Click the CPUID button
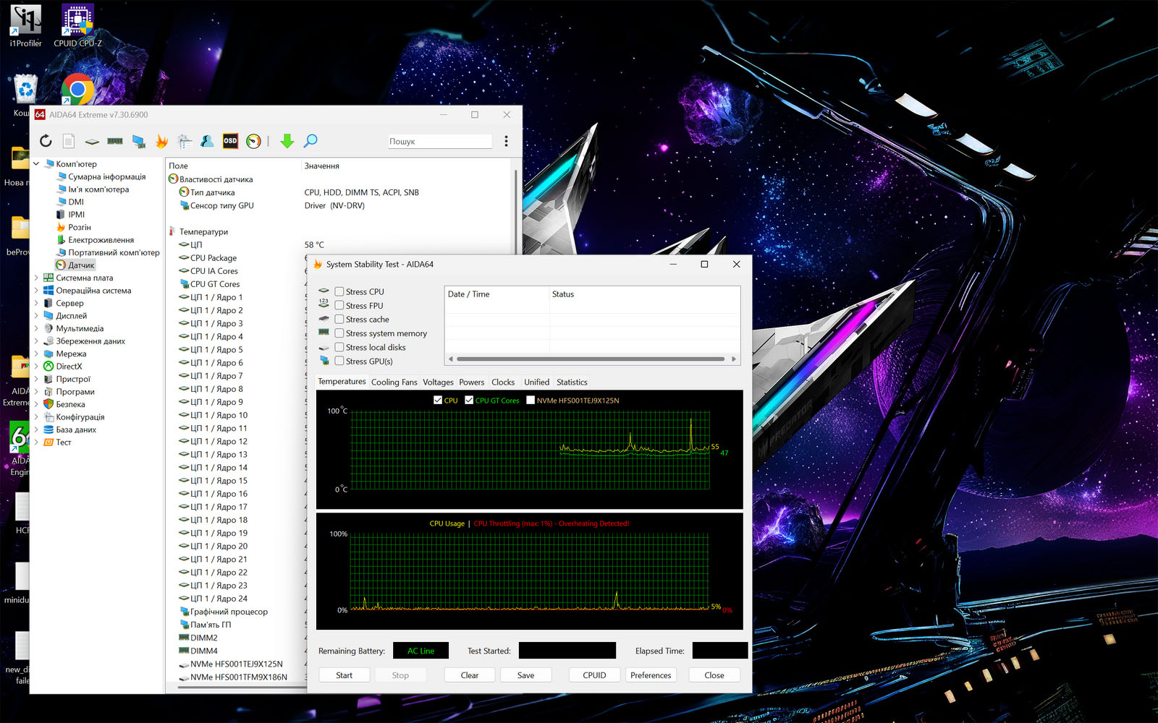Screen dimensions: 1158x723 point(595,675)
